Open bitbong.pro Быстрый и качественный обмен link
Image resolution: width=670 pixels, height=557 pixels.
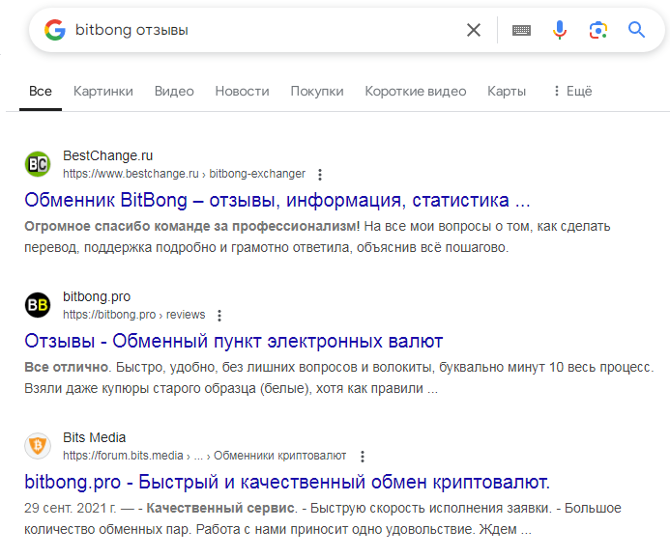pyautogui.click(x=287, y=482)
